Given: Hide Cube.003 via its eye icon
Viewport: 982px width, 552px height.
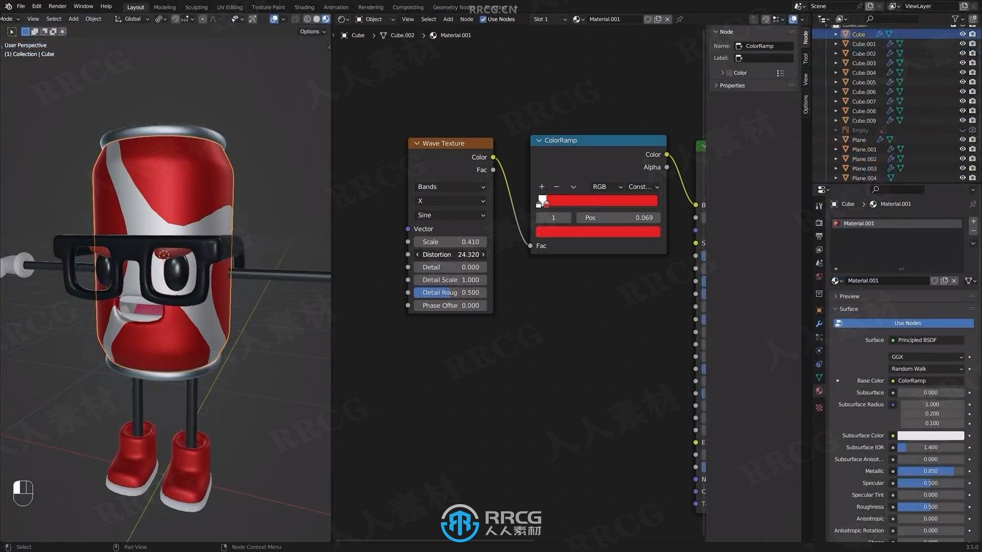Looking at the screenshot, I should click(x=963, y=63).
